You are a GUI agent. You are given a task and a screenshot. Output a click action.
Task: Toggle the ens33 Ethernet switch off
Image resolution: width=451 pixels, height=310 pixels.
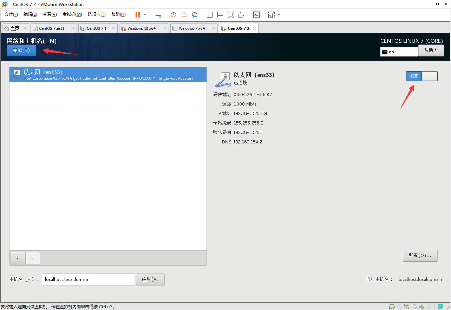(x=422, y=76)
